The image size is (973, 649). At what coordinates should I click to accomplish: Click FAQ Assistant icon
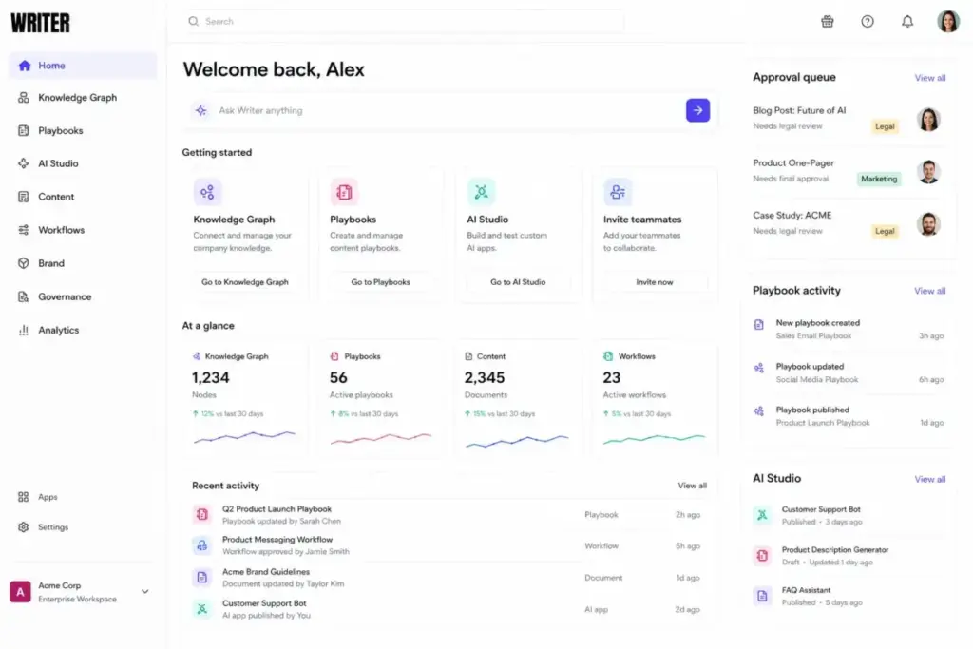[x=762, y=596]
